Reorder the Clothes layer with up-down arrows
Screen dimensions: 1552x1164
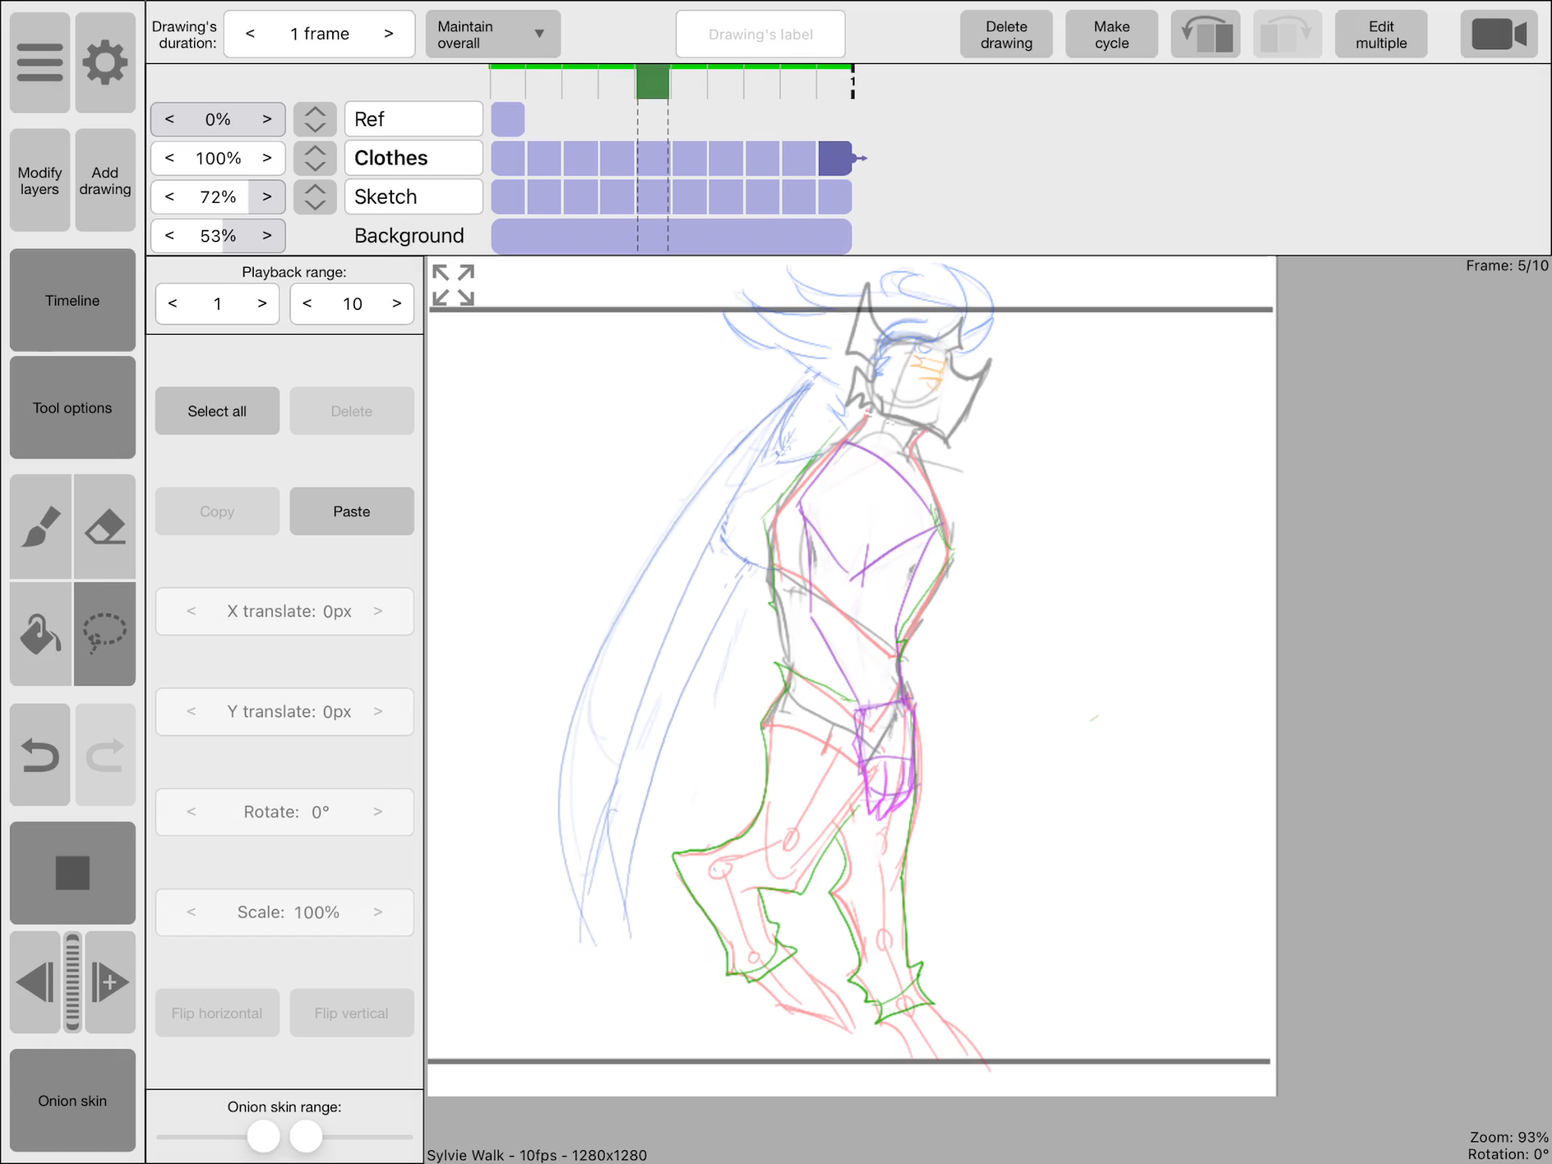pos(315,158)
